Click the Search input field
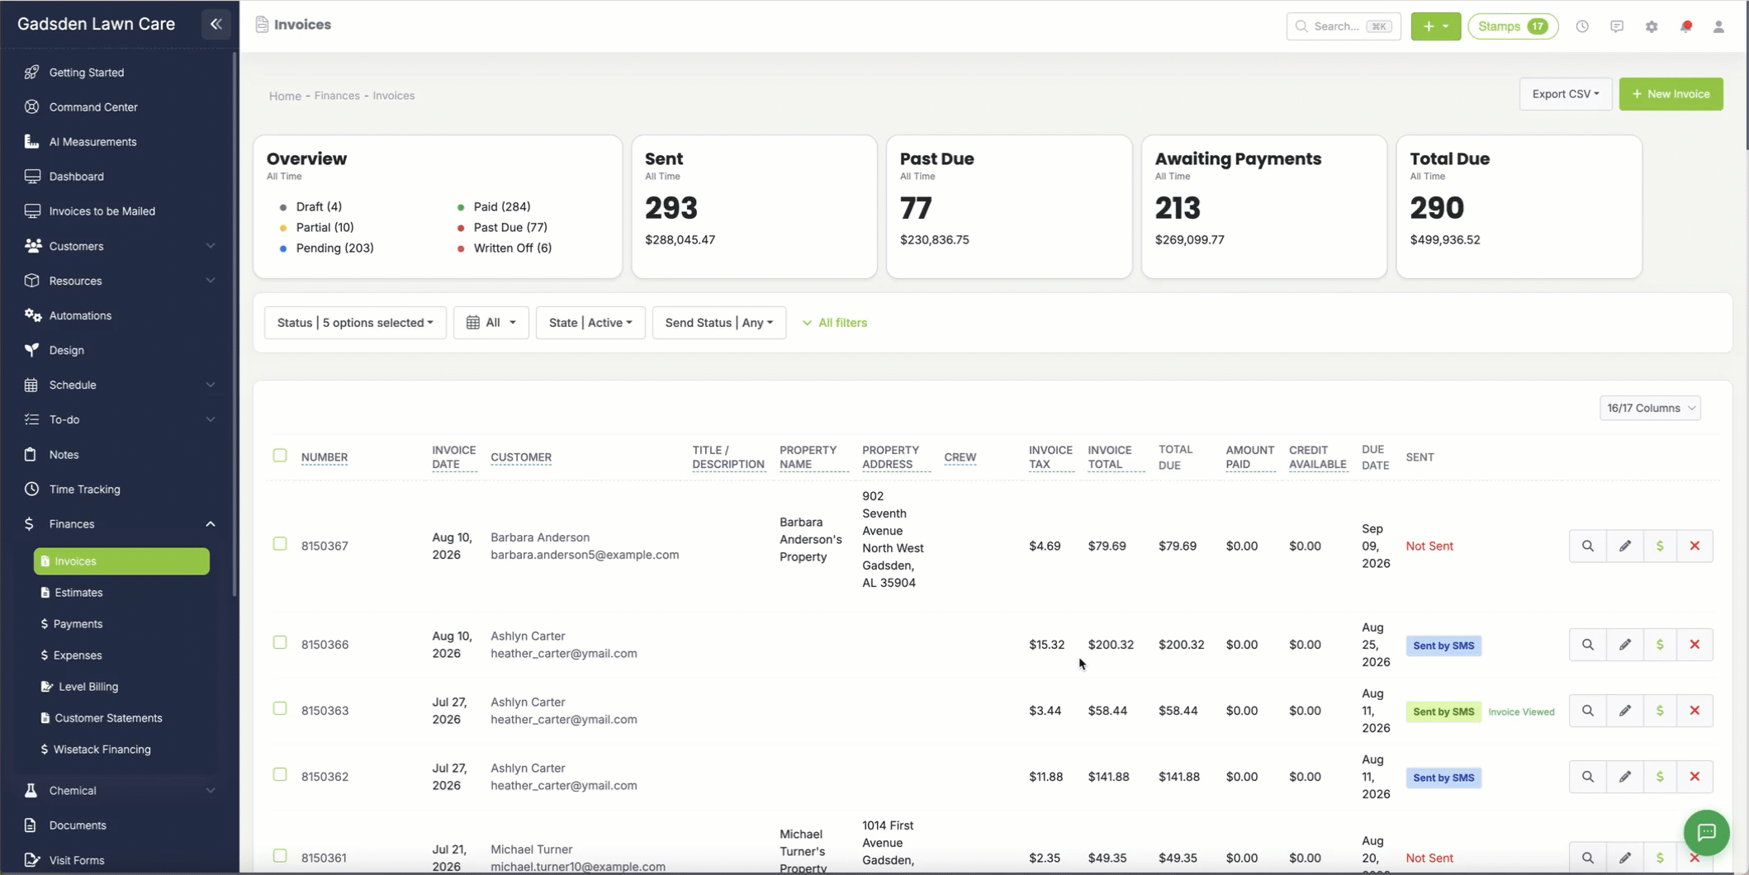1749x875 pixels. pos(1344,26)
